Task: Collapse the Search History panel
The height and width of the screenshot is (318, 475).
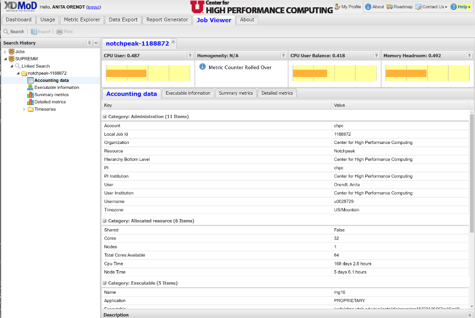Action: click(x=96, y=43)
